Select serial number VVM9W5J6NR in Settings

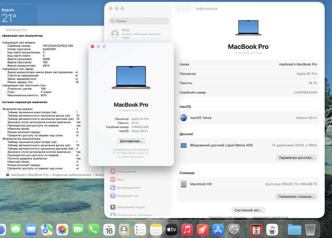tap(305, 92)
